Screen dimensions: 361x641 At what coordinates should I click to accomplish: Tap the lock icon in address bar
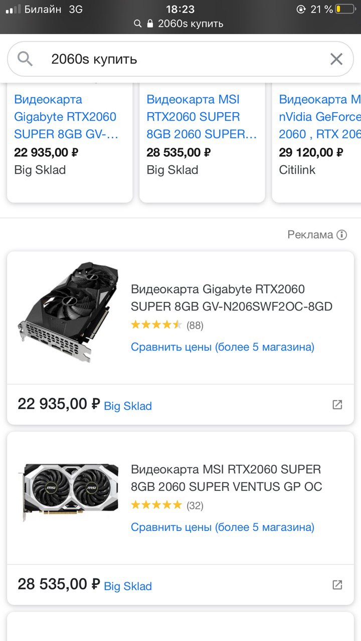150,24
